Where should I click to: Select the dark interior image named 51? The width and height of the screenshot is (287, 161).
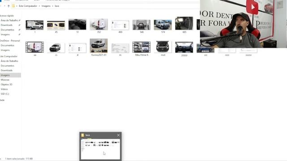point(77,24)
